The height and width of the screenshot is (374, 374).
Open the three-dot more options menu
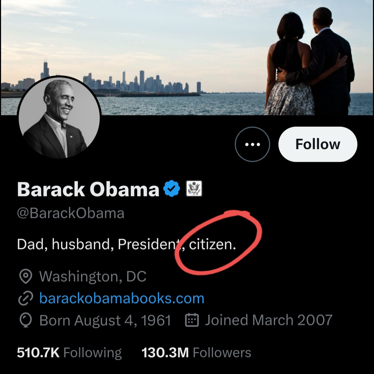point(252,144)
